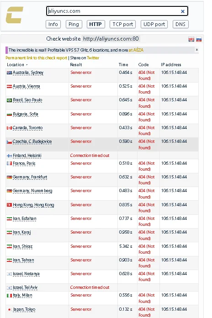Click inside the aliyuncs.com hostname field
This screenshot has width=212, height=318.
click(114, 11)
